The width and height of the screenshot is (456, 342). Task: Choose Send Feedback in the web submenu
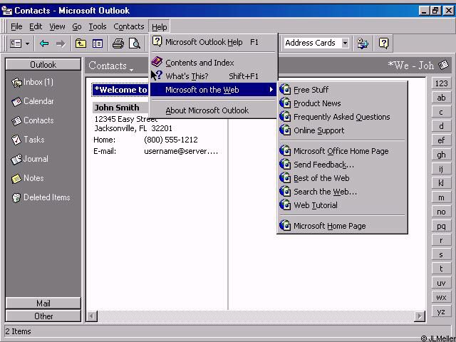pyautogui.click(x=323, y=165)
